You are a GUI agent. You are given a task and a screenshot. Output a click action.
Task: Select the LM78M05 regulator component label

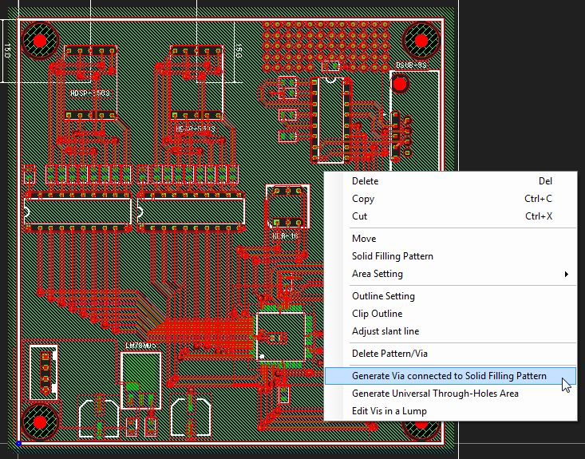[140, 346]
